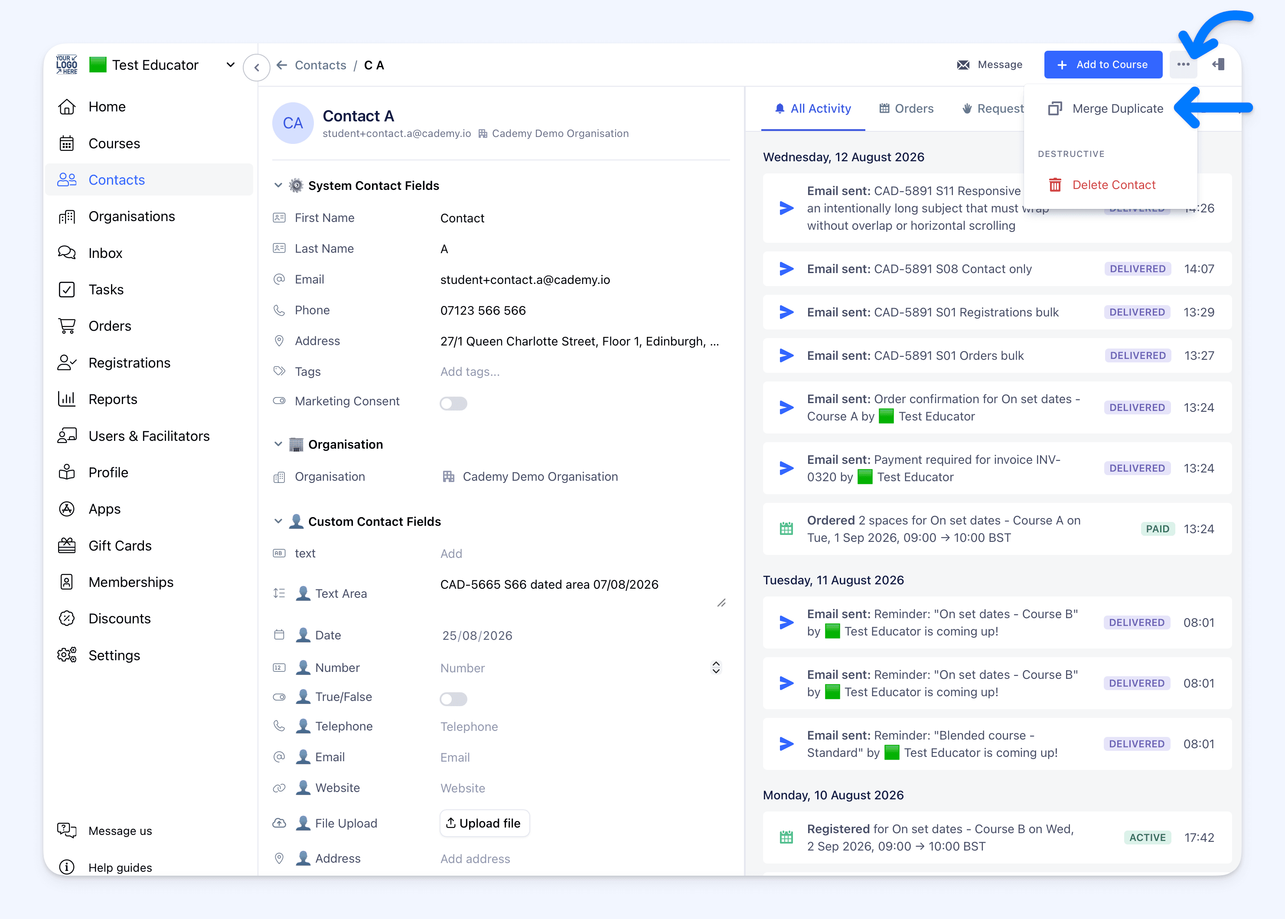
Task: Click the Add tags input field
Action: (583, 372)
